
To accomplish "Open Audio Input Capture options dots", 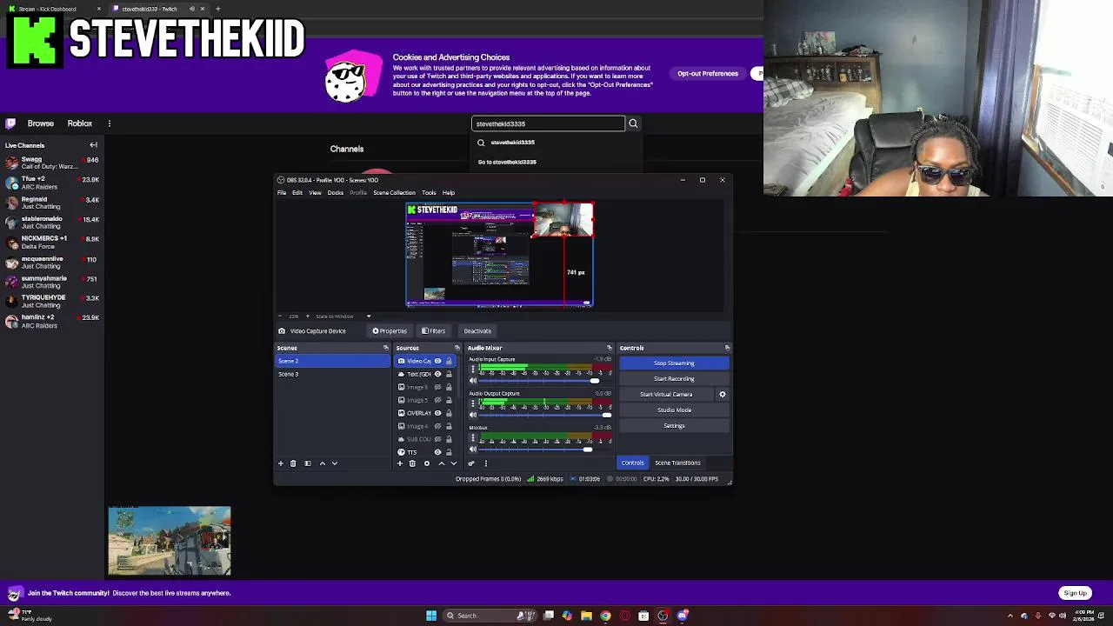I will coord(473,370).
